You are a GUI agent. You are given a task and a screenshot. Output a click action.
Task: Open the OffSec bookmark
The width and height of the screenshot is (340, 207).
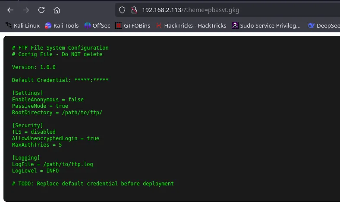(x=97, y=25)
